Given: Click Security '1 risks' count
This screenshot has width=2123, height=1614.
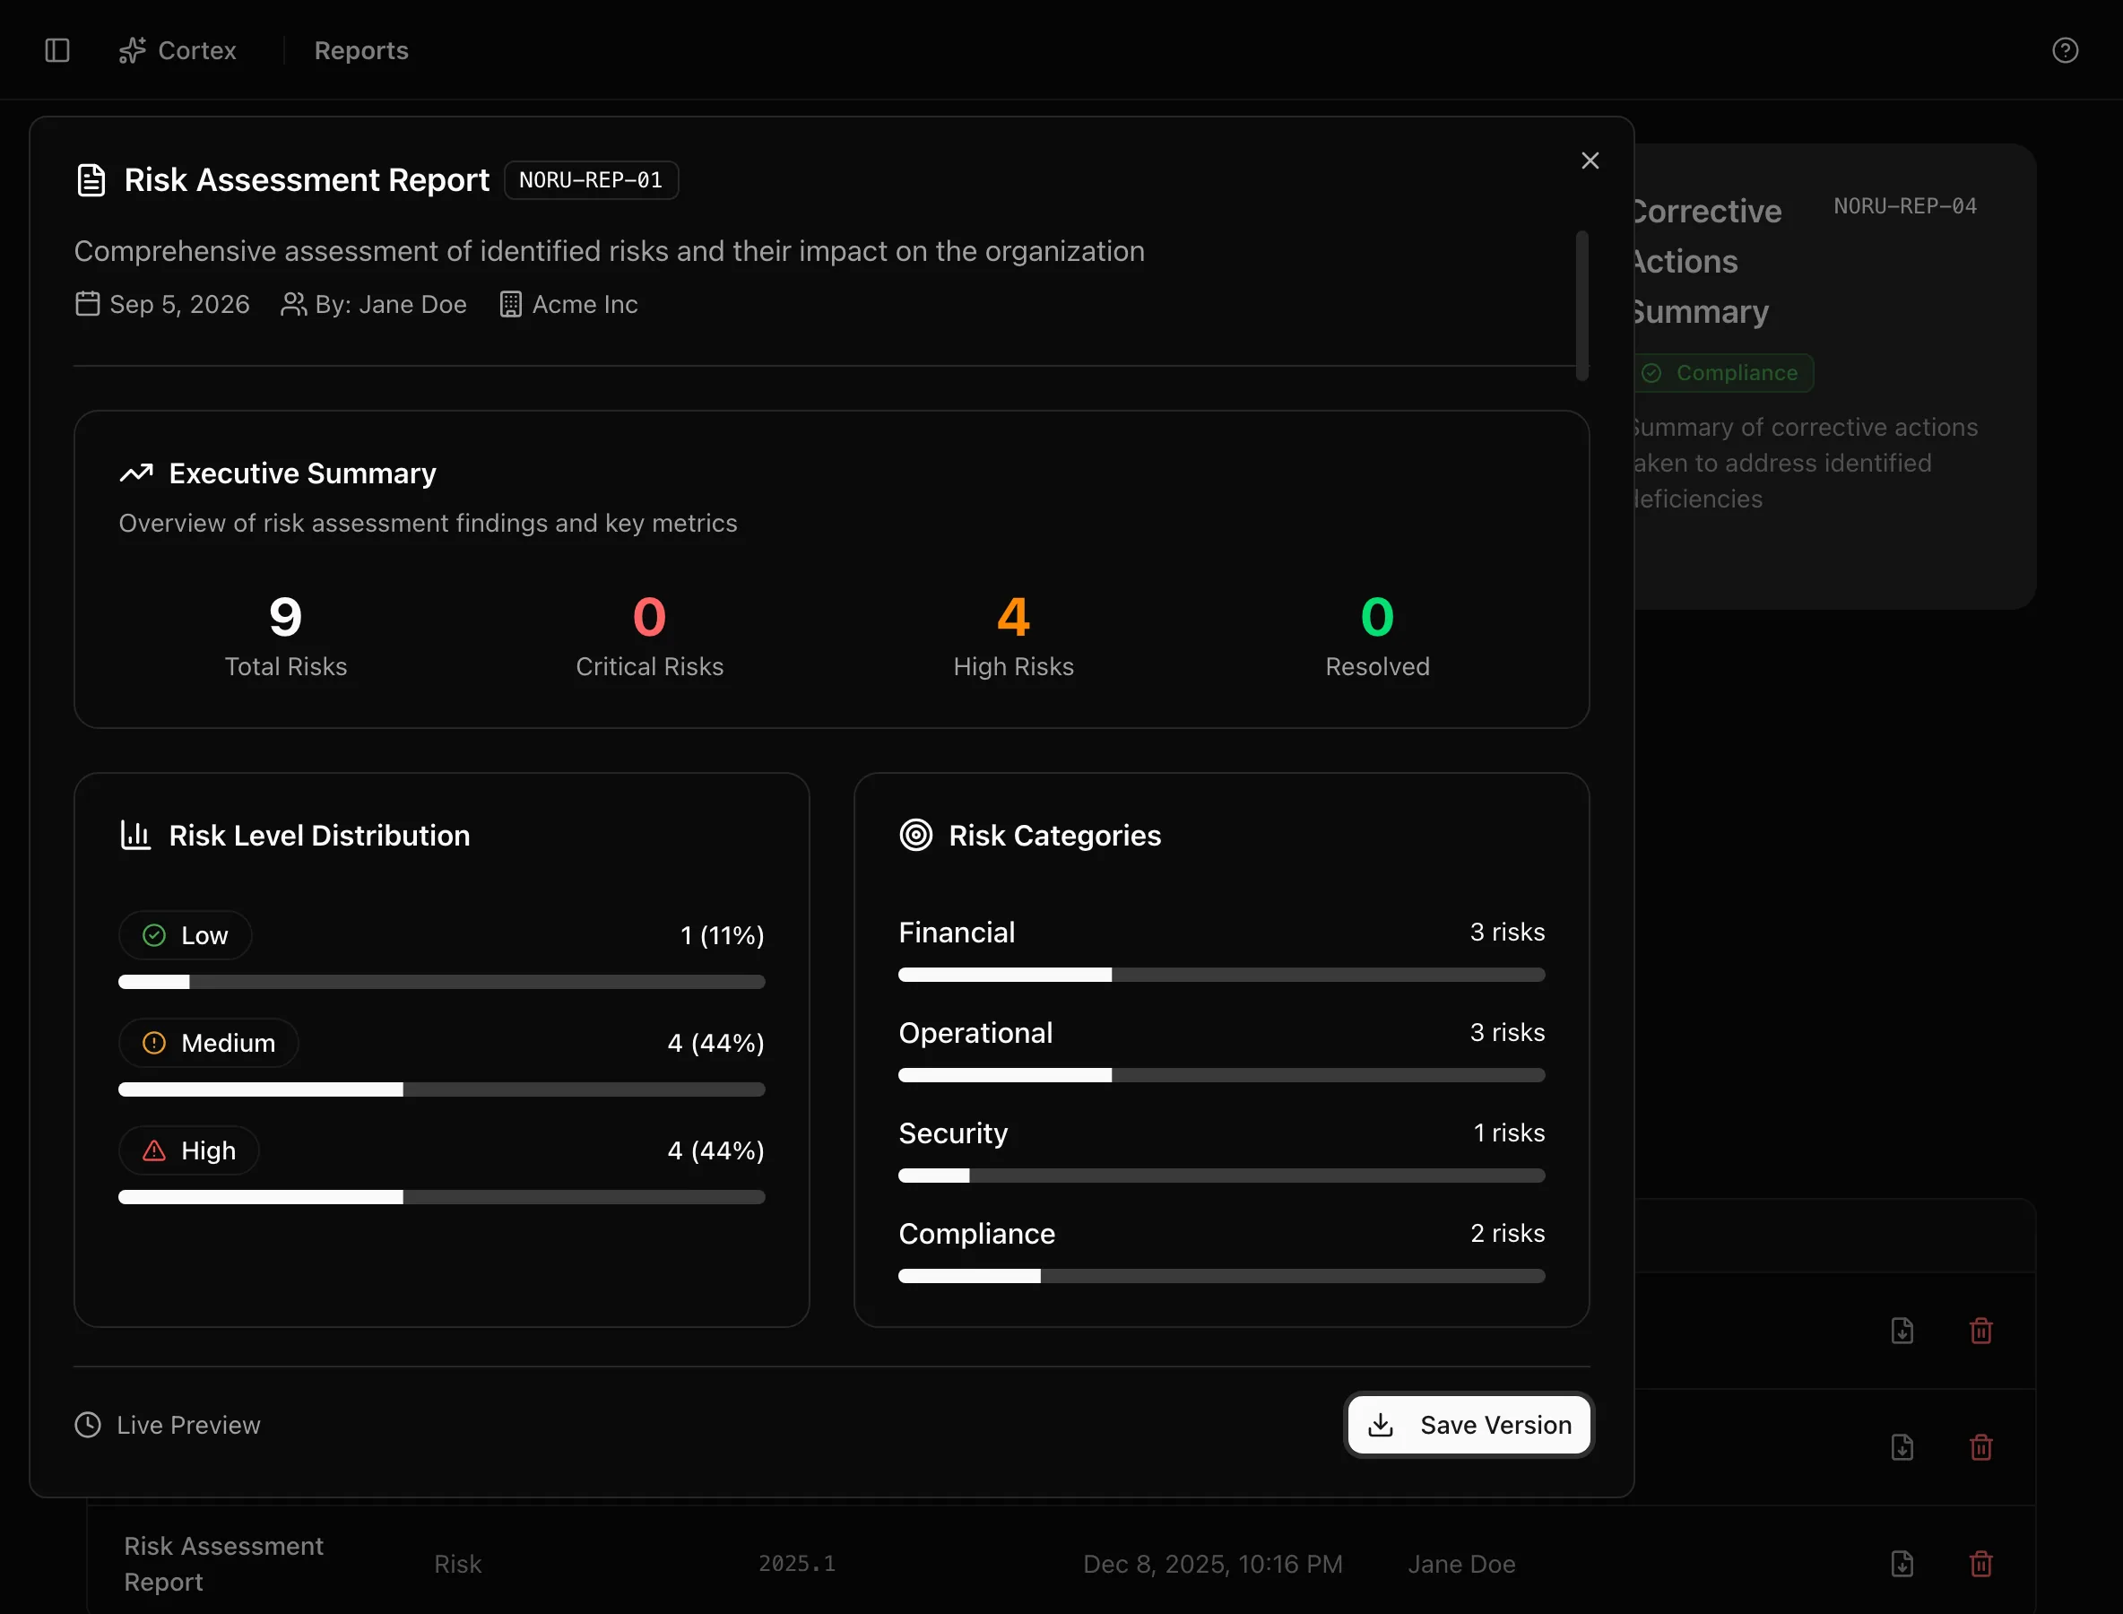Looking at the screenshot, I should (1509, 1132).
